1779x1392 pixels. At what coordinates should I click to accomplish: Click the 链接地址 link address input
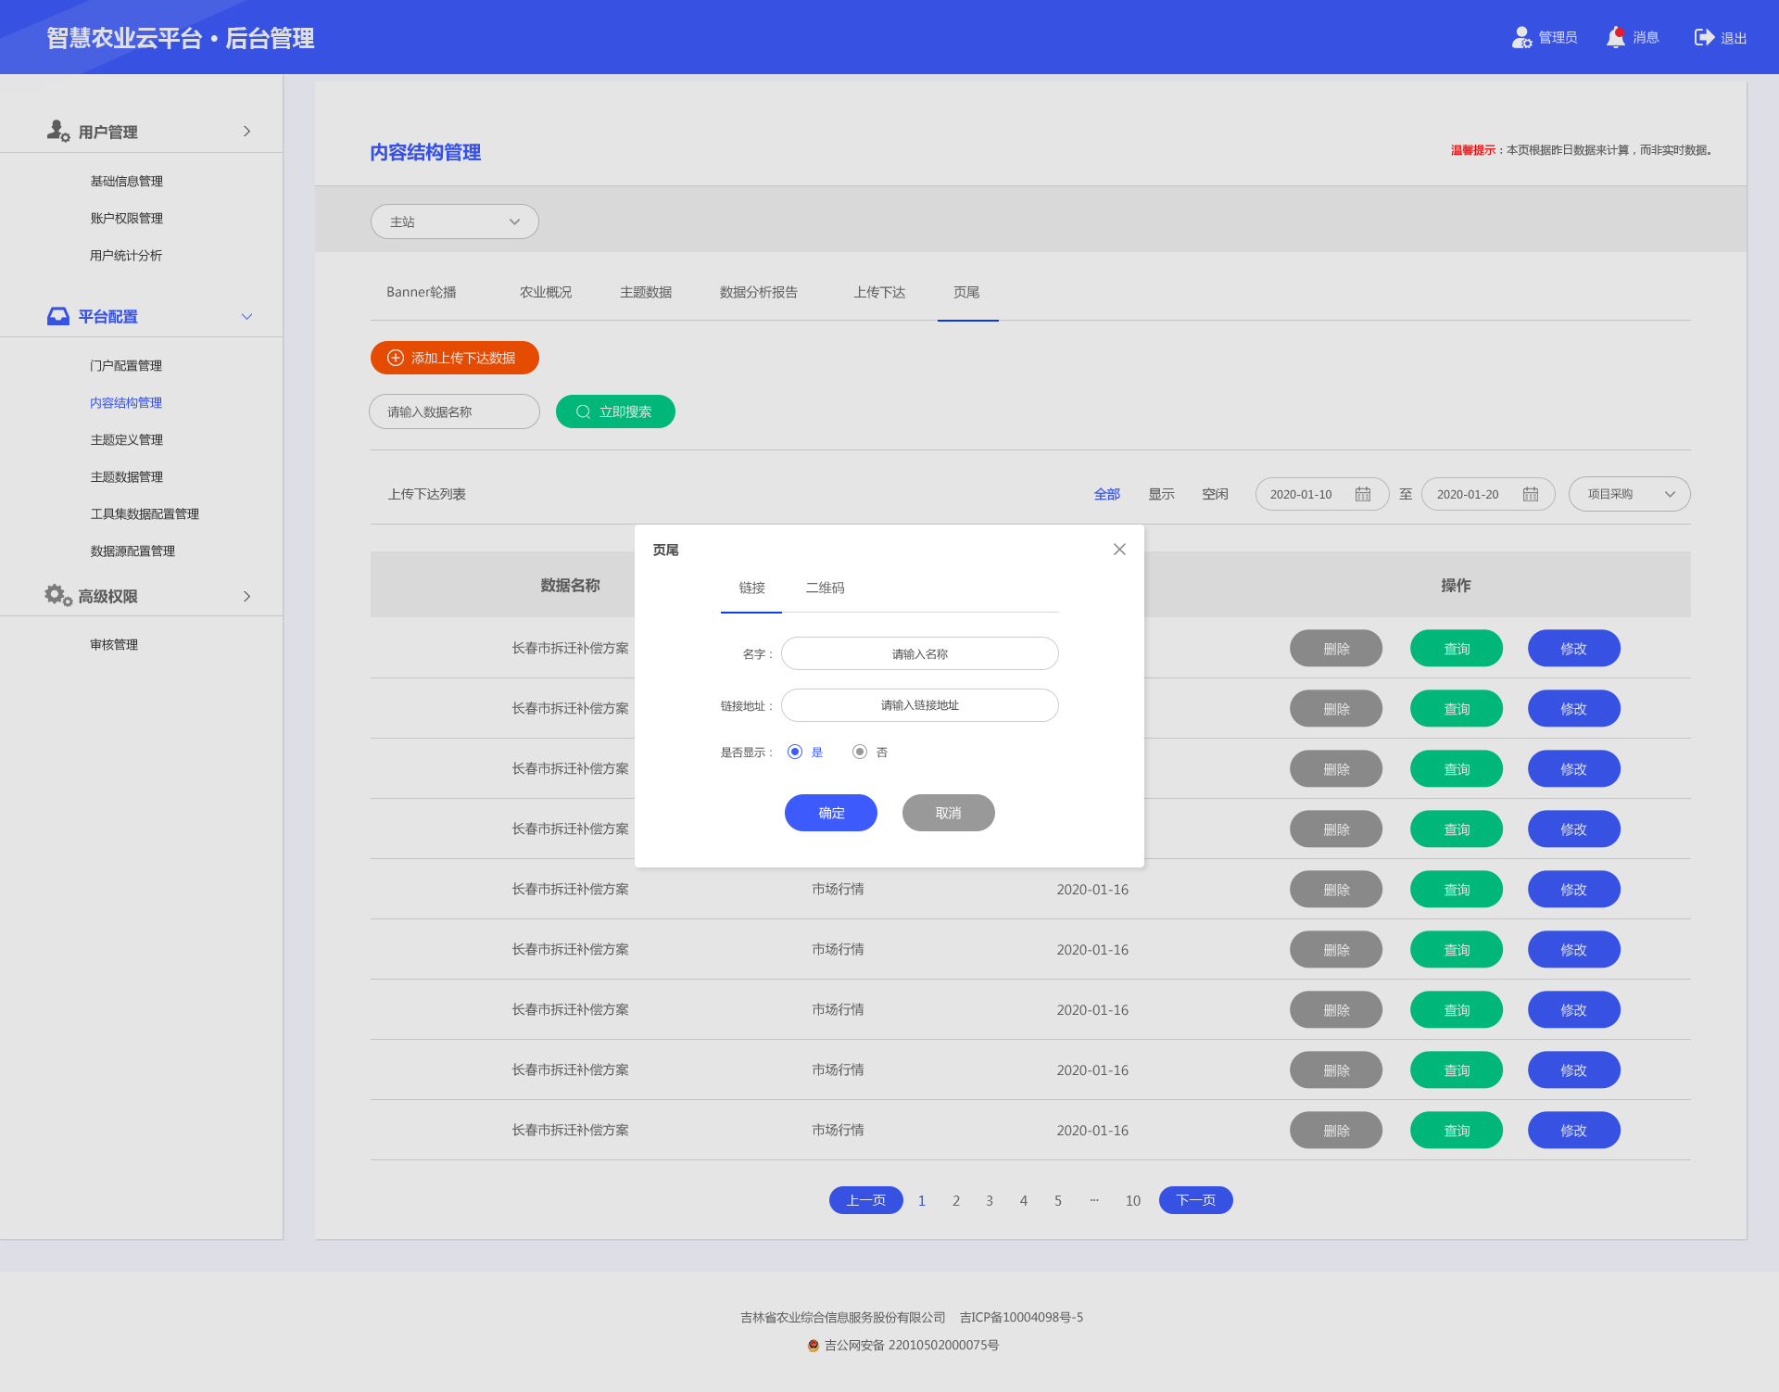(x=920, y=705)
